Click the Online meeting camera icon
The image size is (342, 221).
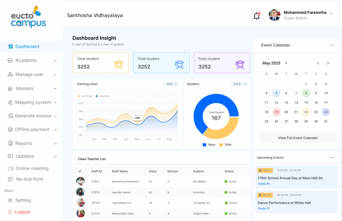(10, 169)
